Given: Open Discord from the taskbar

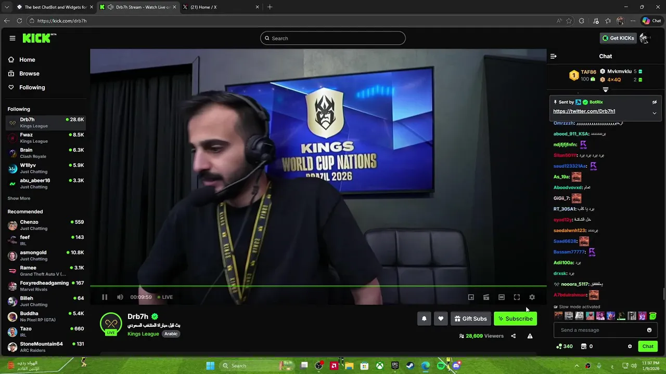Looking at the screenshot, I should pyautogui.click(x=456, y=366).
